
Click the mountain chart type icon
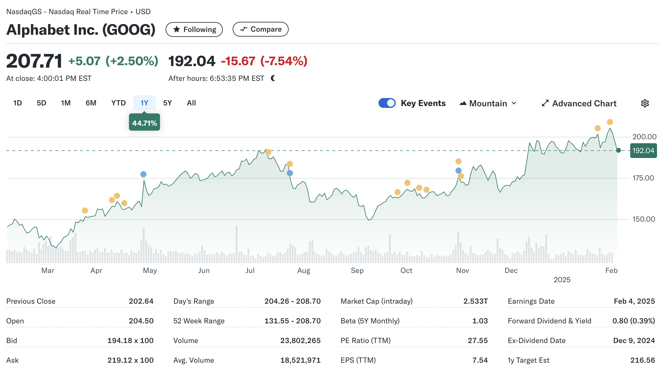tap(463, 103)
